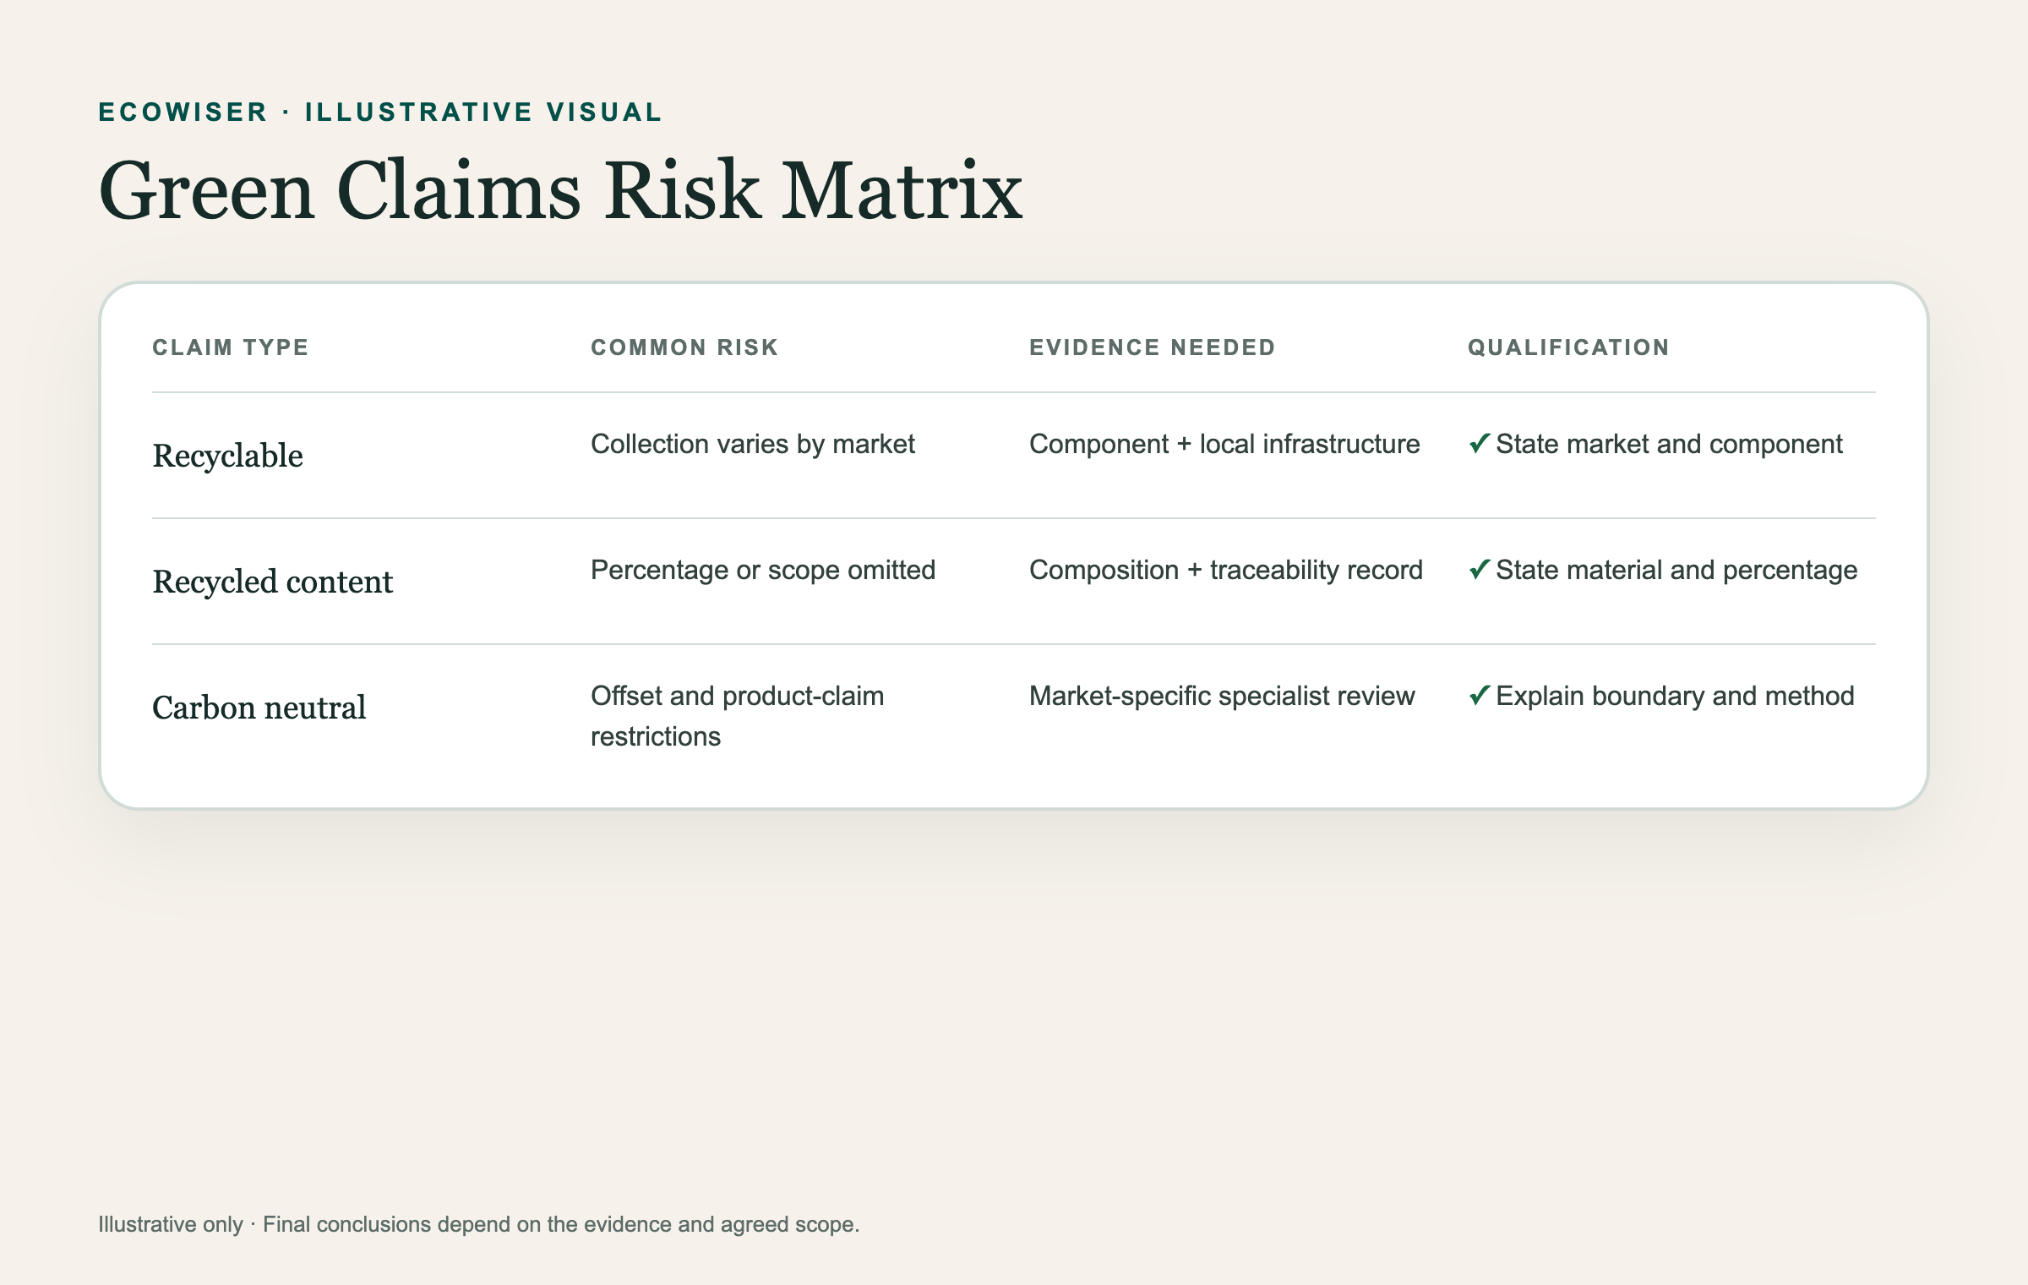This screenshot has height=1285, width=2028.
Task: Select the Recyclable claim type cell
Action: coord(227,456)
